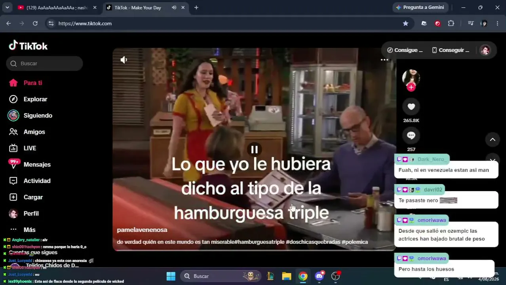Close the TikTok tab
Viewport: 506px width, 285px height.
183,8
